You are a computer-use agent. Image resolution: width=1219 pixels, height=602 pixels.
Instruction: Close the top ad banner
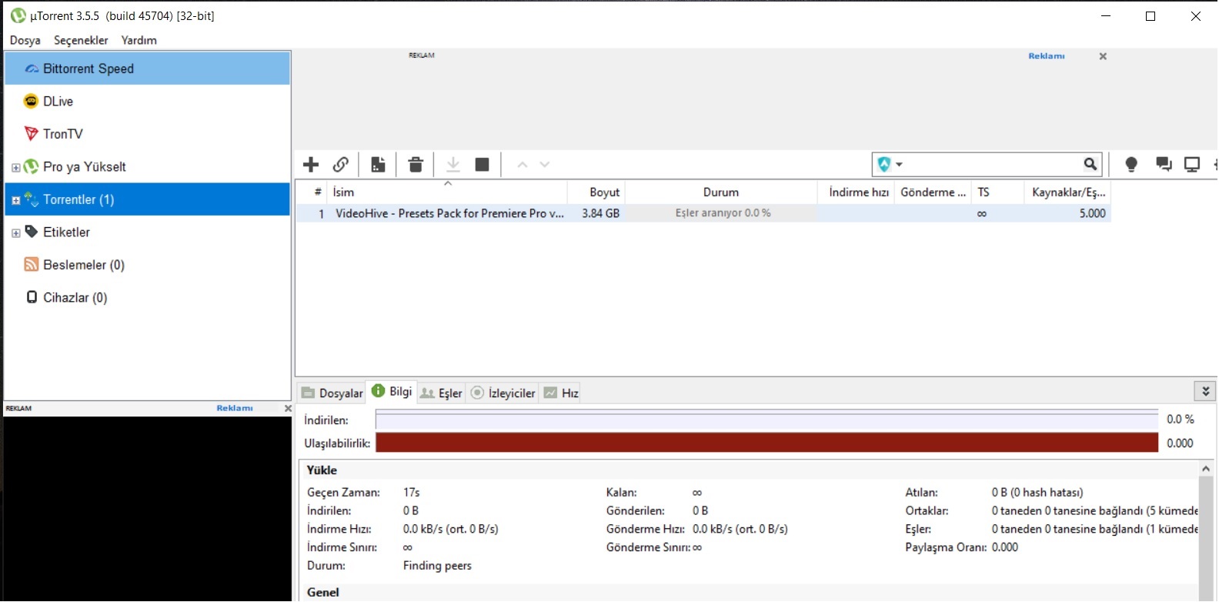[x=1103, y=56]
